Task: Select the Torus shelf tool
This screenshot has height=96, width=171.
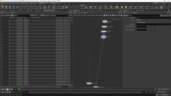Action: coord(14,7)
